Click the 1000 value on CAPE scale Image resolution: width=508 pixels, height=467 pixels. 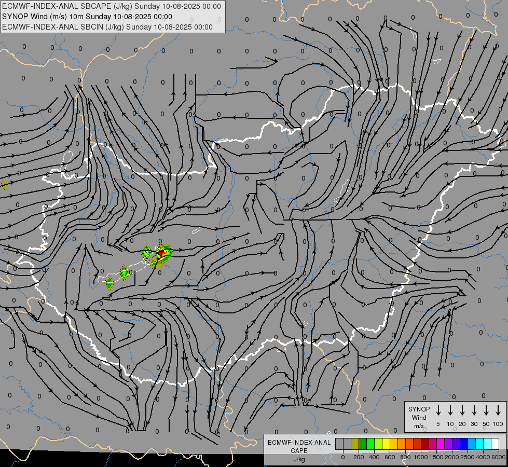(421, 457)
